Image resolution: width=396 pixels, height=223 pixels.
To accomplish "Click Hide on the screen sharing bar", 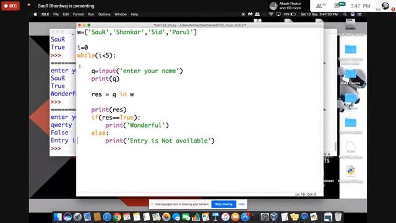I will [x=241, y=204].
